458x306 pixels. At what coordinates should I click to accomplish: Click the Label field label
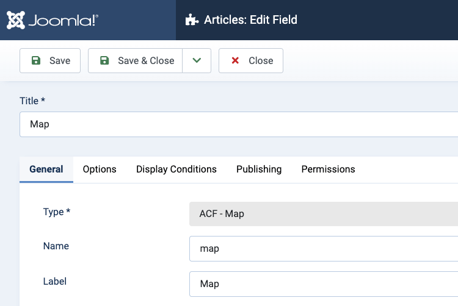pyautogui.click(x=55, y=281)
